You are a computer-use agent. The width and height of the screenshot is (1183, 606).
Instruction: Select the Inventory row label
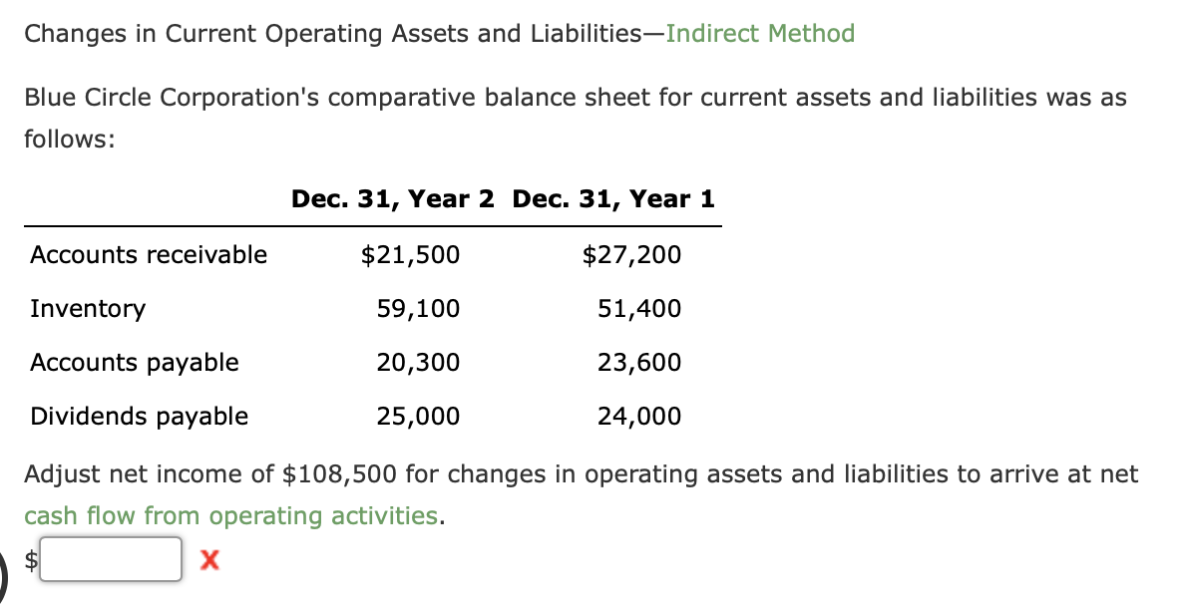pyautogui.click(x=88, y=309)
